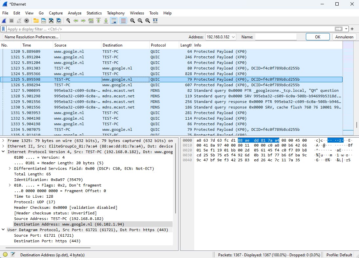Click the start capture shark fin icon
Screen dimensions: 359x258
coord(4,21)
